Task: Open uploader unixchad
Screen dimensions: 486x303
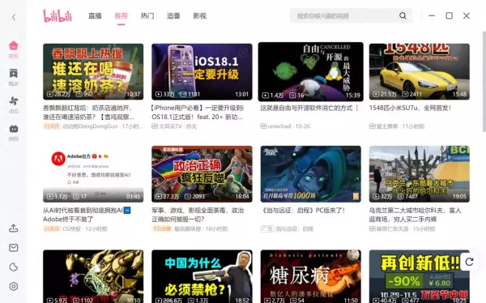Action: click(279, 126)
